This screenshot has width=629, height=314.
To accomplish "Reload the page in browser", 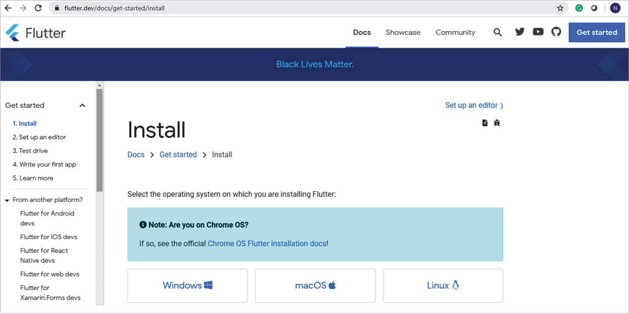I will pos(38,8).
